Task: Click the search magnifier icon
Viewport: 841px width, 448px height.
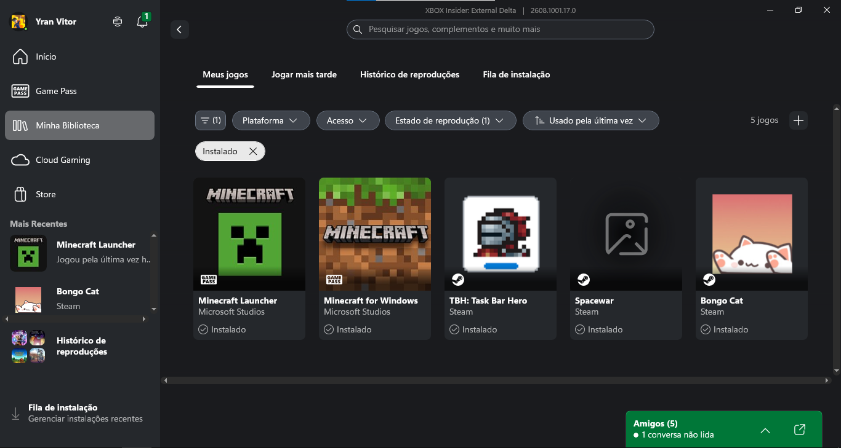Action: click(358, 29)
